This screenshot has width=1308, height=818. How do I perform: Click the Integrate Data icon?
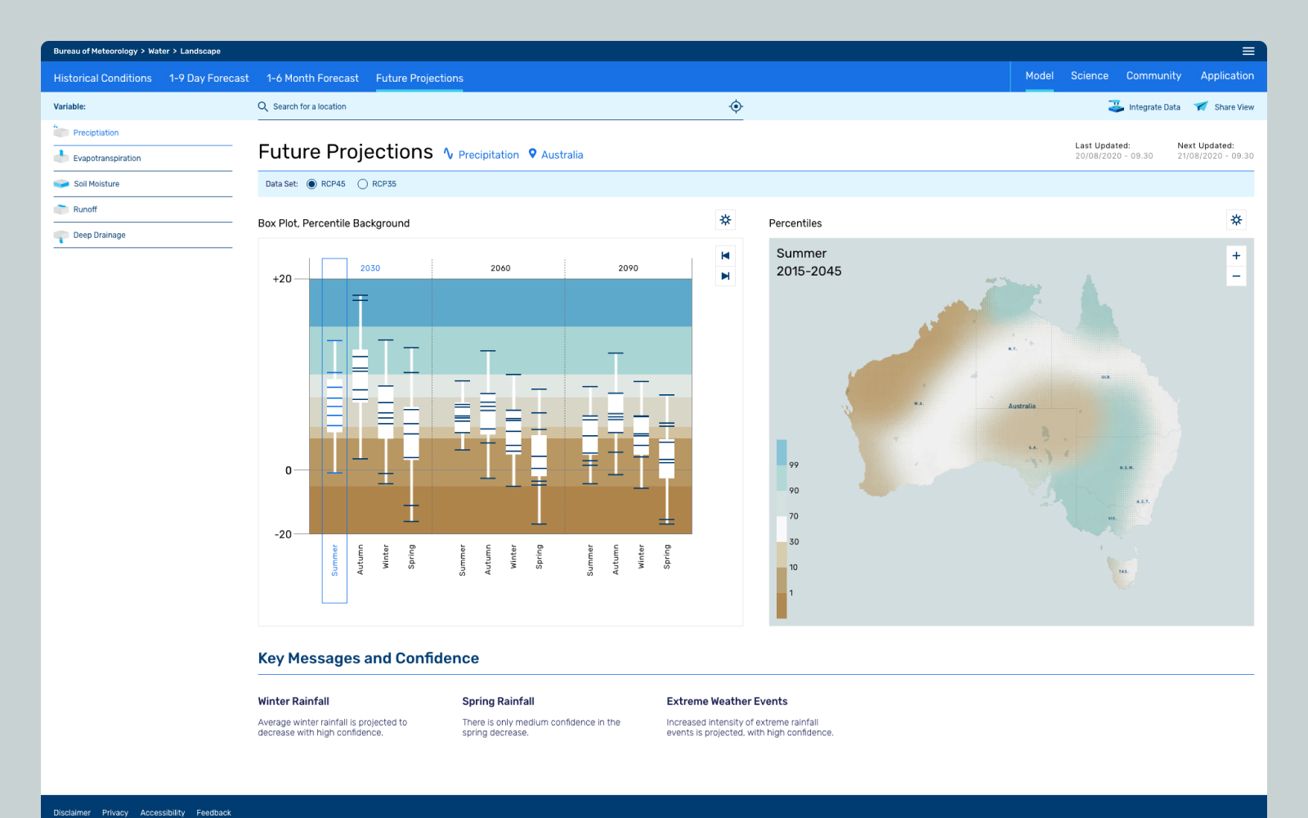pyautogui.click(x=1116, y=106)
